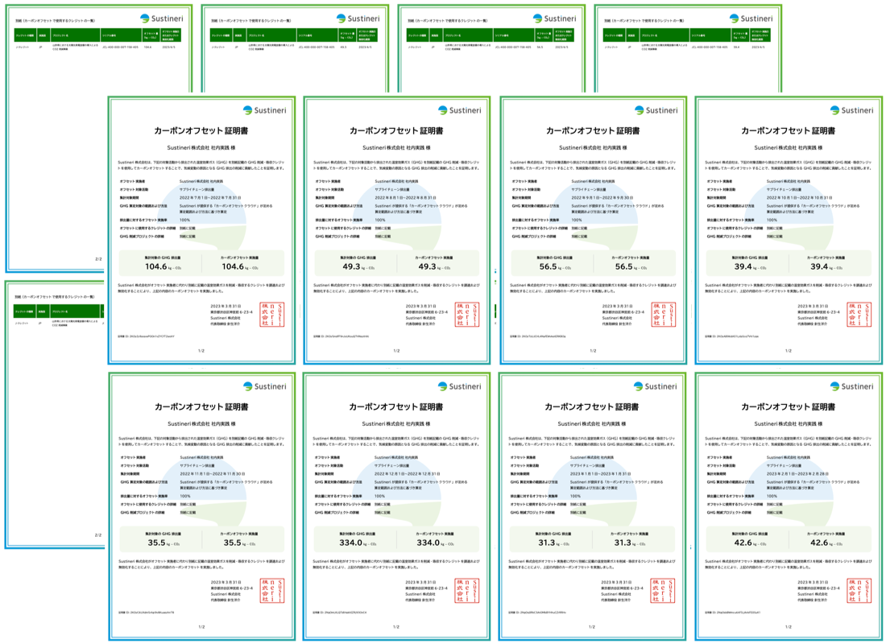
Task: Click Sustineri logo on the 56.5 kg certificate
Action: tap(656, 110)
